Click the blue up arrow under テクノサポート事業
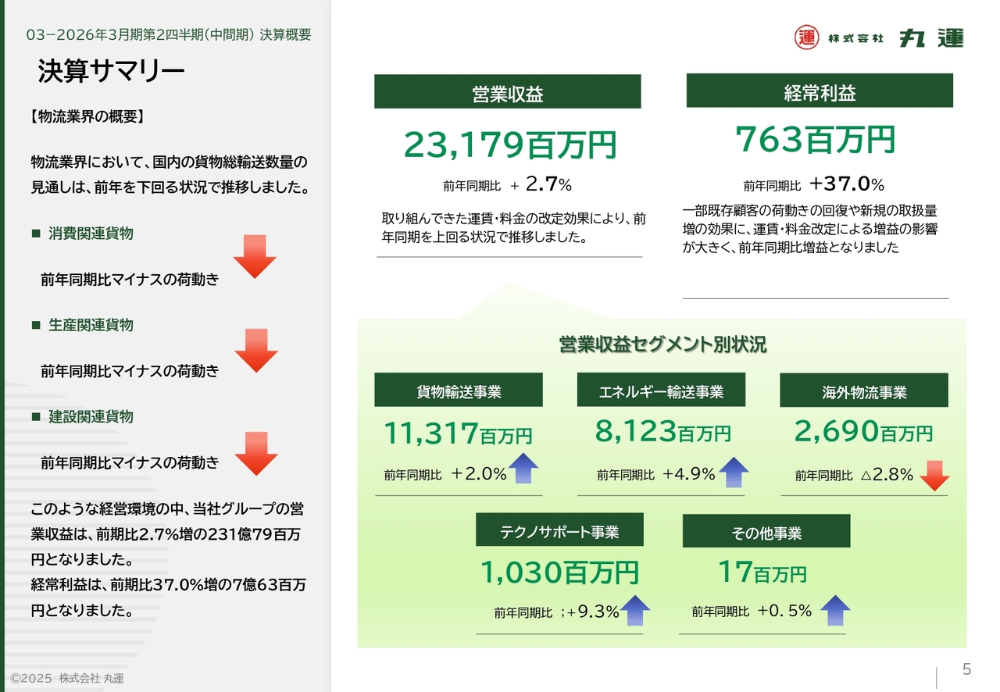 (x=635, y=610)
